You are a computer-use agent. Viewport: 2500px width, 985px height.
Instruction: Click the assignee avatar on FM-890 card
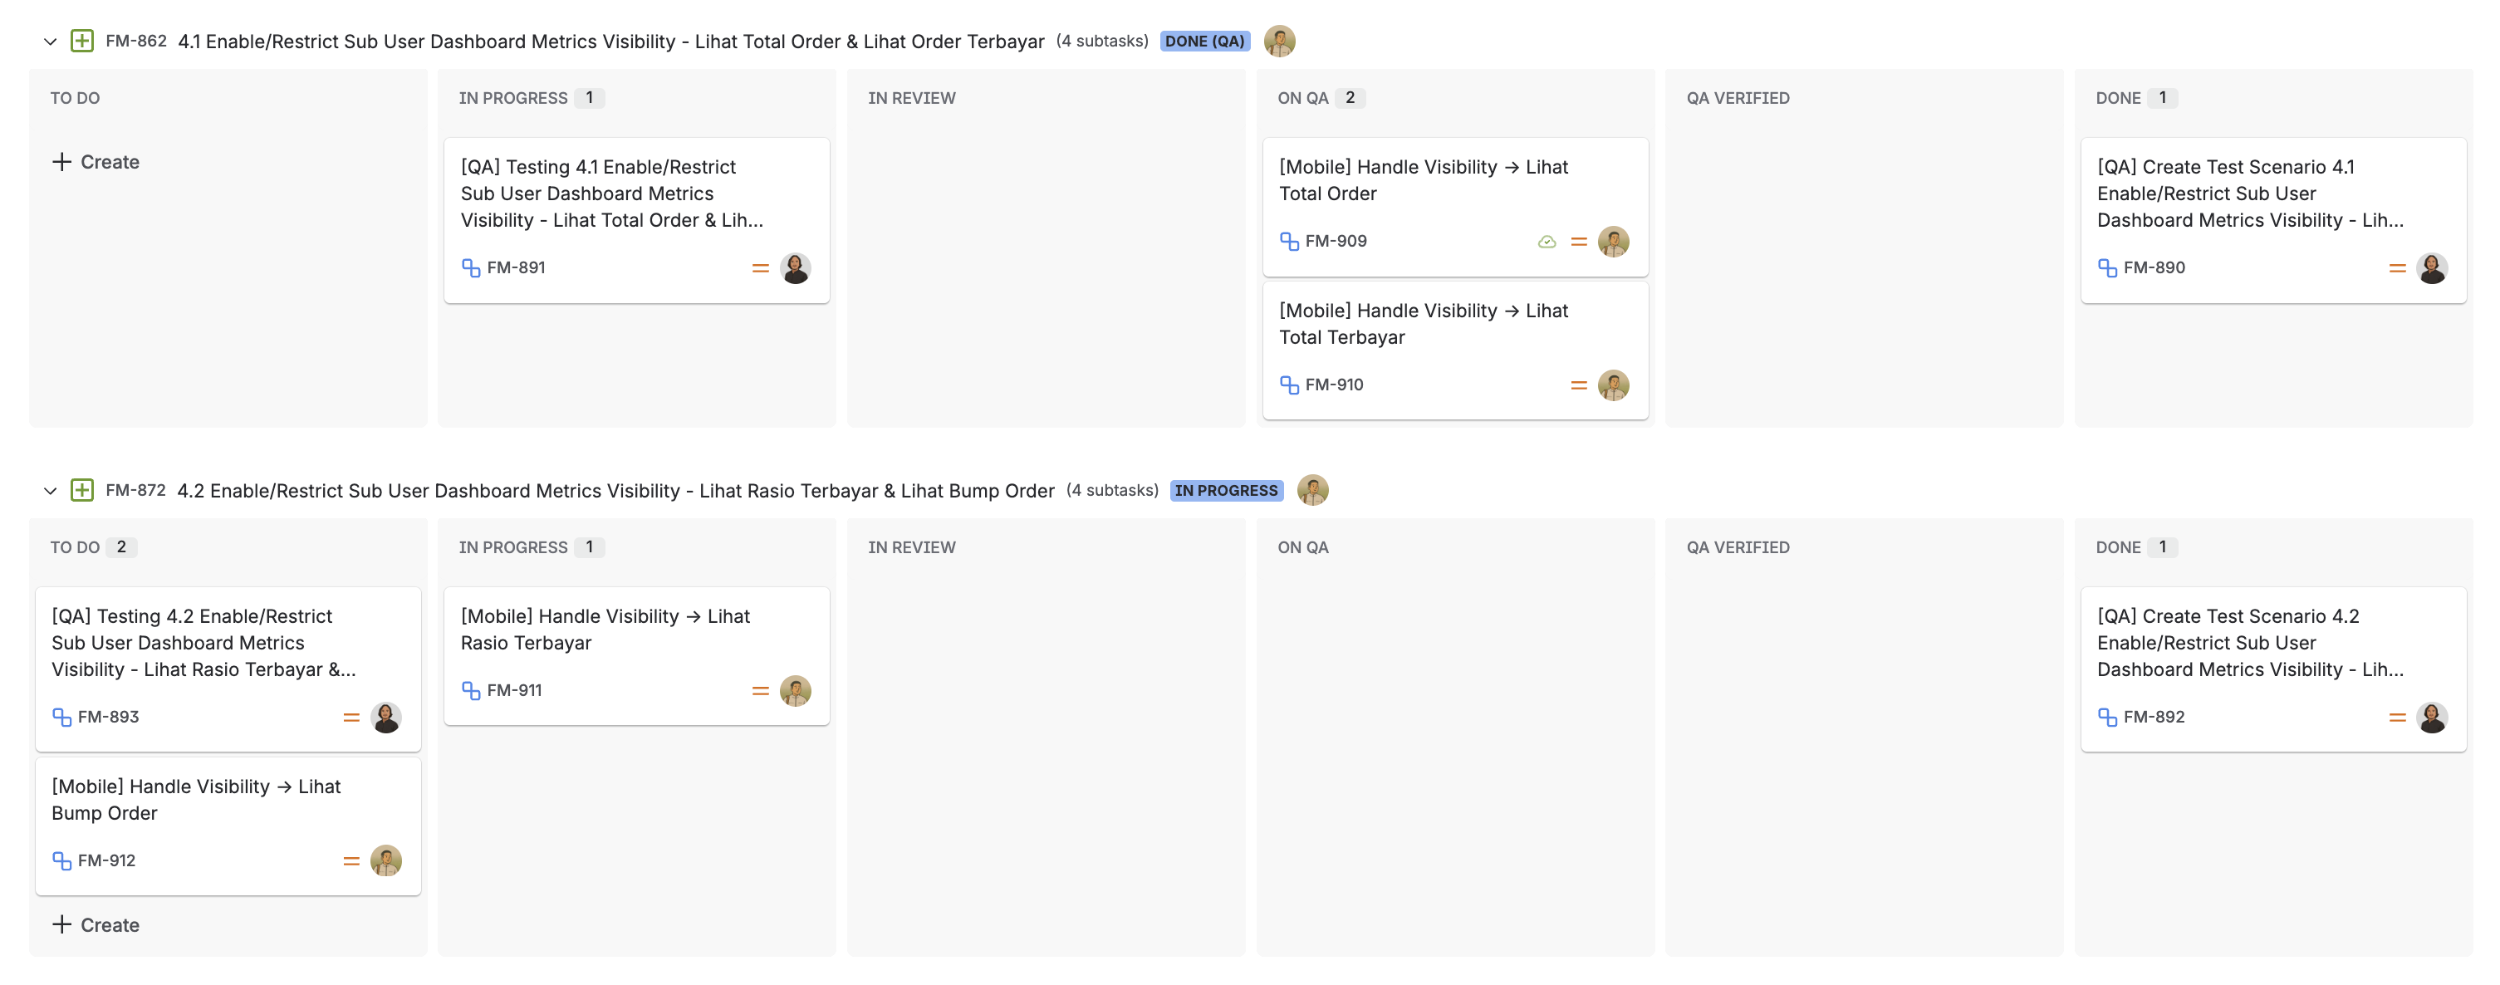point(2430,267)
